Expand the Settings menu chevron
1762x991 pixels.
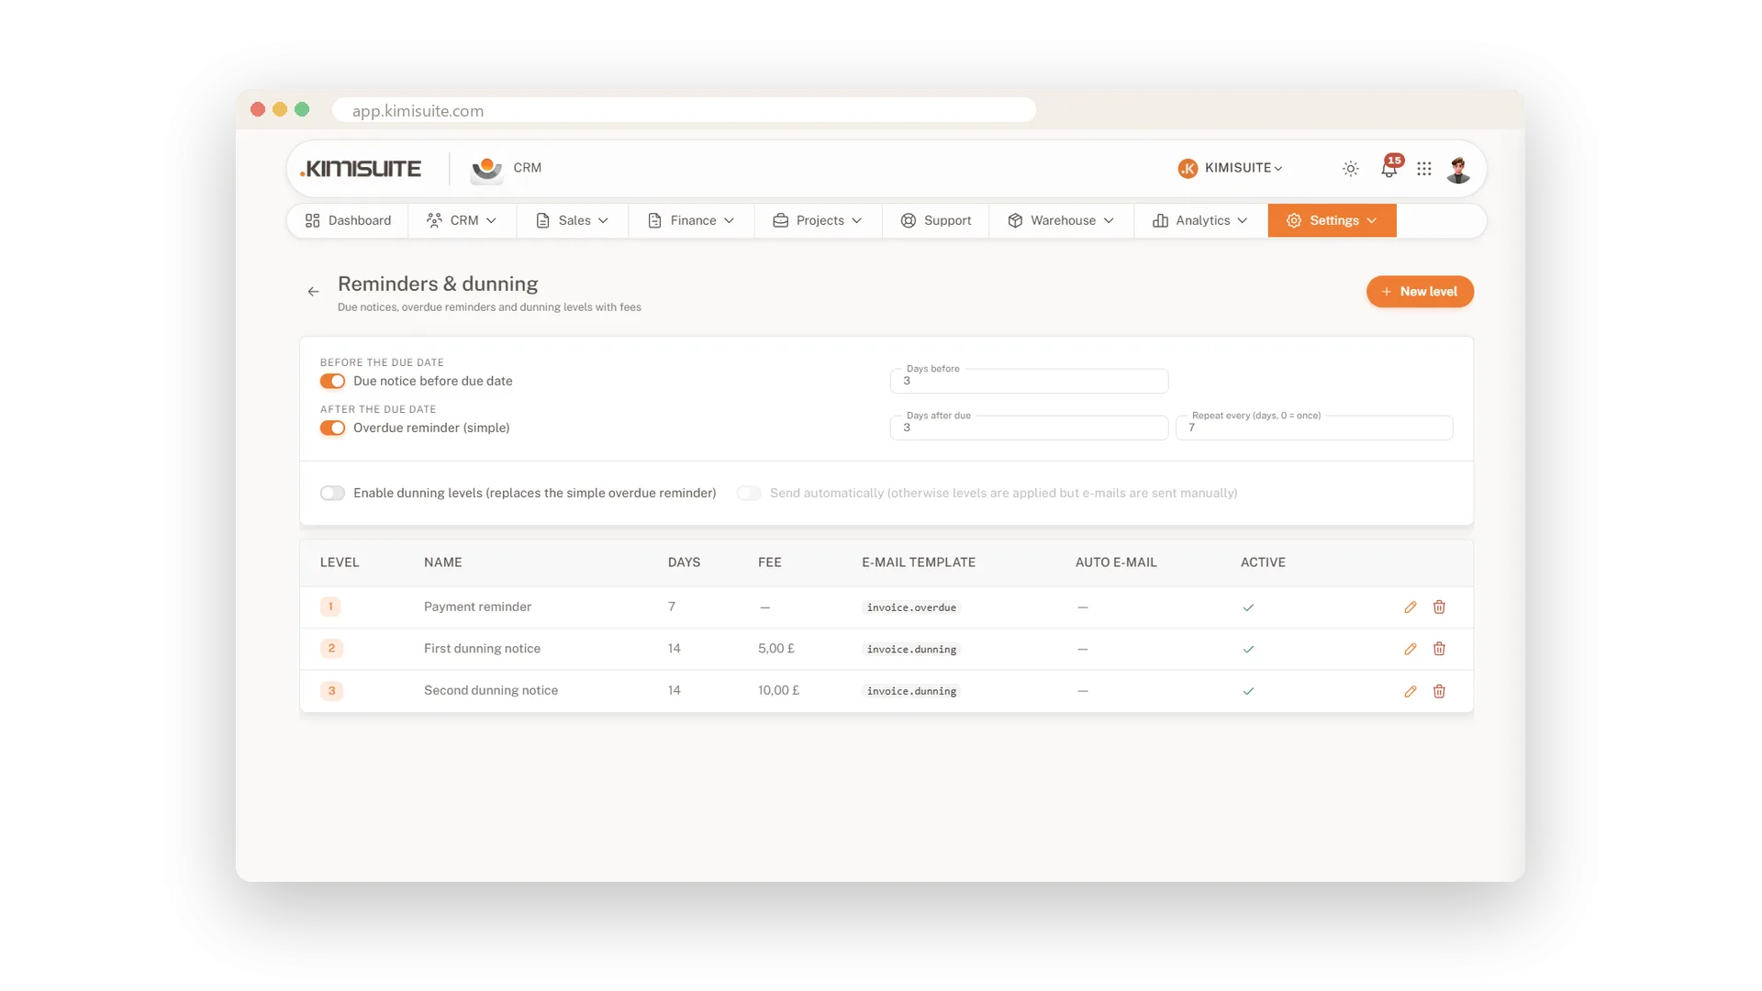[1371, 220]
